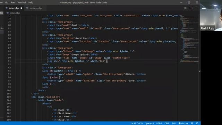Viewport: 222px width, 125px height.
Task: Restore down the VS Code window
Action: pos(189,2)
